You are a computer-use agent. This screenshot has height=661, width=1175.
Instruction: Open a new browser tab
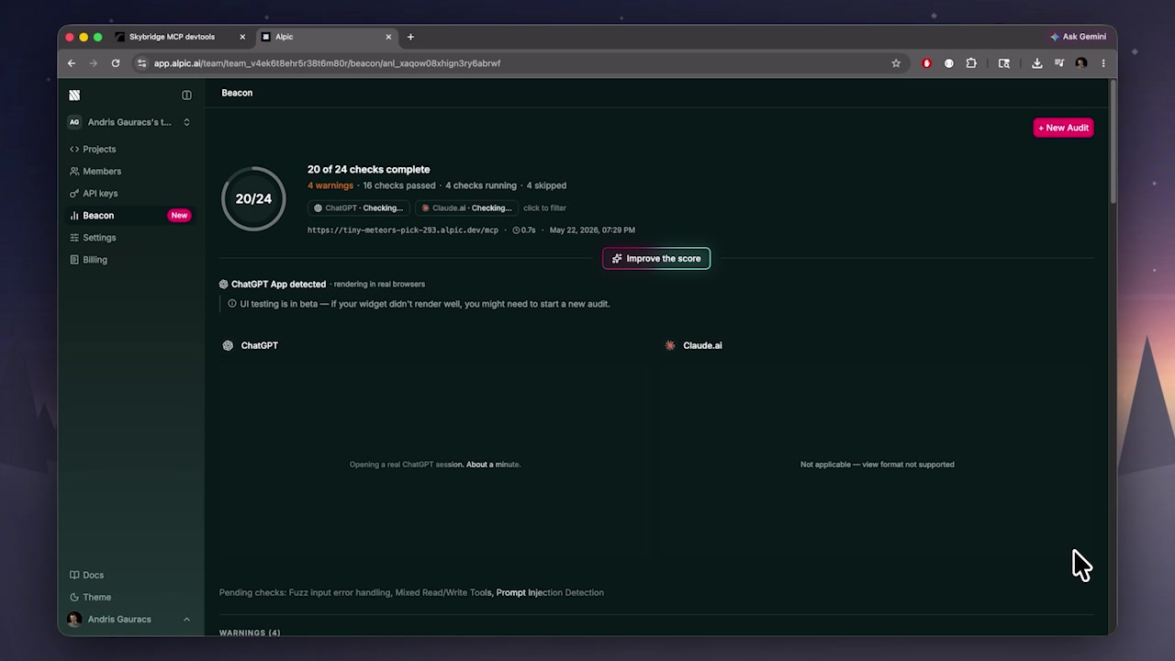tap(410, 37)
